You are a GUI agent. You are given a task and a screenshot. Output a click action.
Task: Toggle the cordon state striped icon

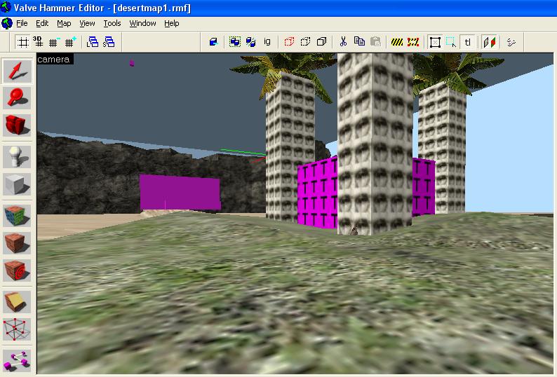click(x=397, y=42)
